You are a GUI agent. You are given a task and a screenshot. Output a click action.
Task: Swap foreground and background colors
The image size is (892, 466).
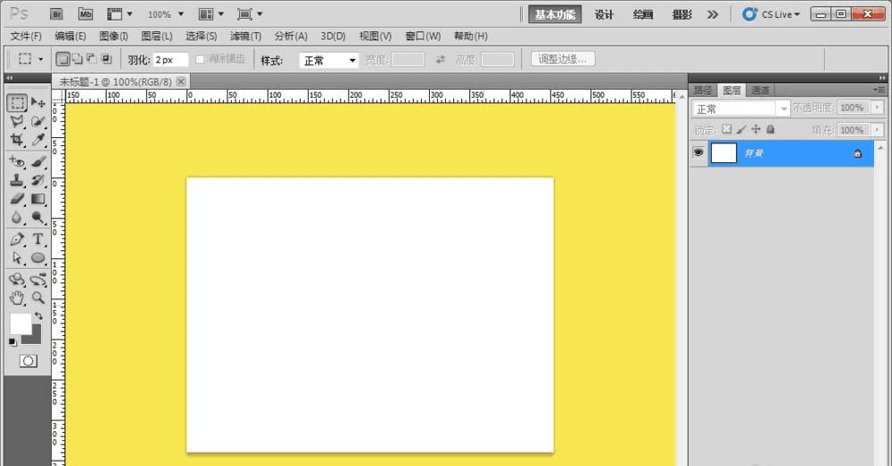click(38, 315)
